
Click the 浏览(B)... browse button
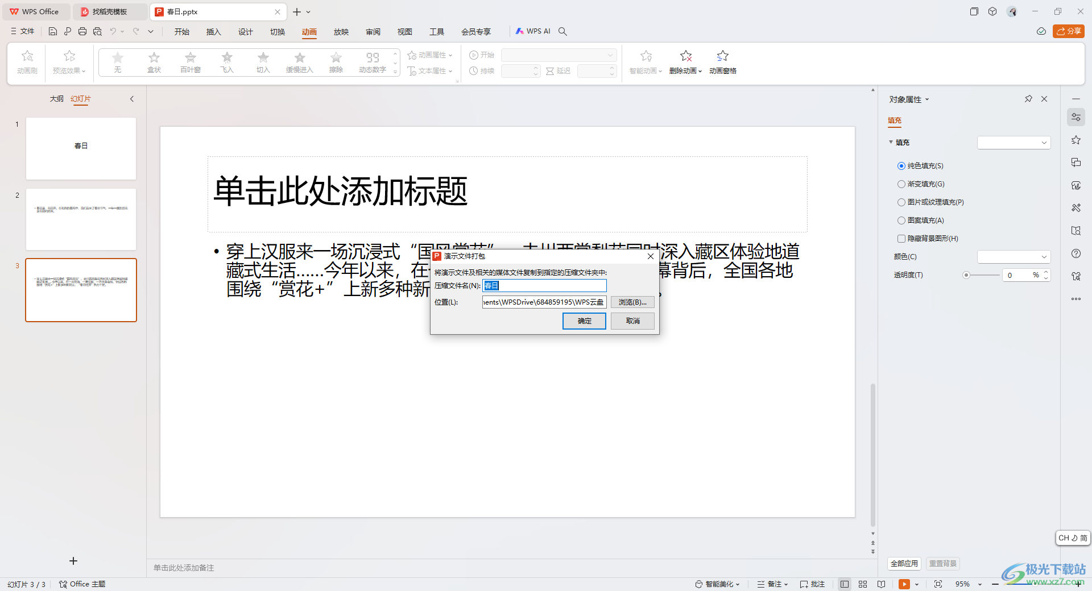point(632,302)
